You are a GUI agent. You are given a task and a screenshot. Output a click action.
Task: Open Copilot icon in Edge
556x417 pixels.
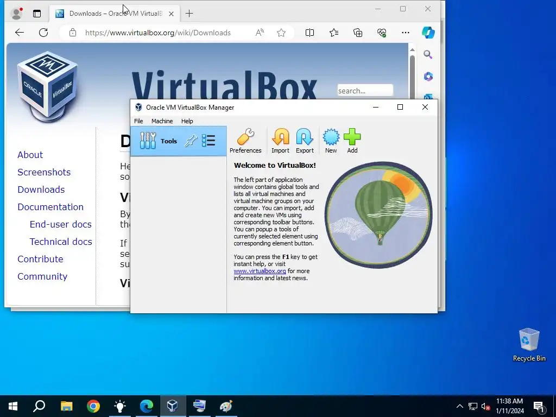428,33
